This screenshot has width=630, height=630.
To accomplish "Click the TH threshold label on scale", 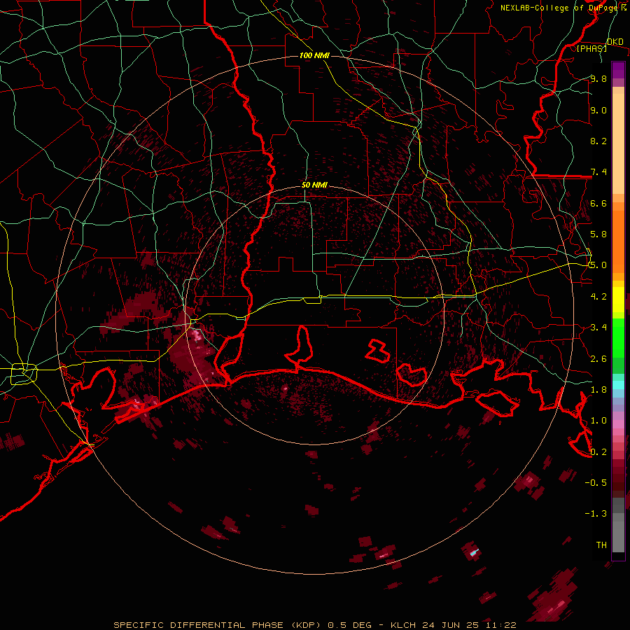I will click(x=601, y=545).
